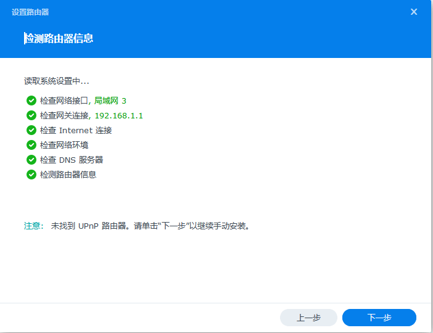Click the check icon next to 检查 DNS 服务器
The image size is (433, 333).
pyautogui.click(x=31, y=160)
